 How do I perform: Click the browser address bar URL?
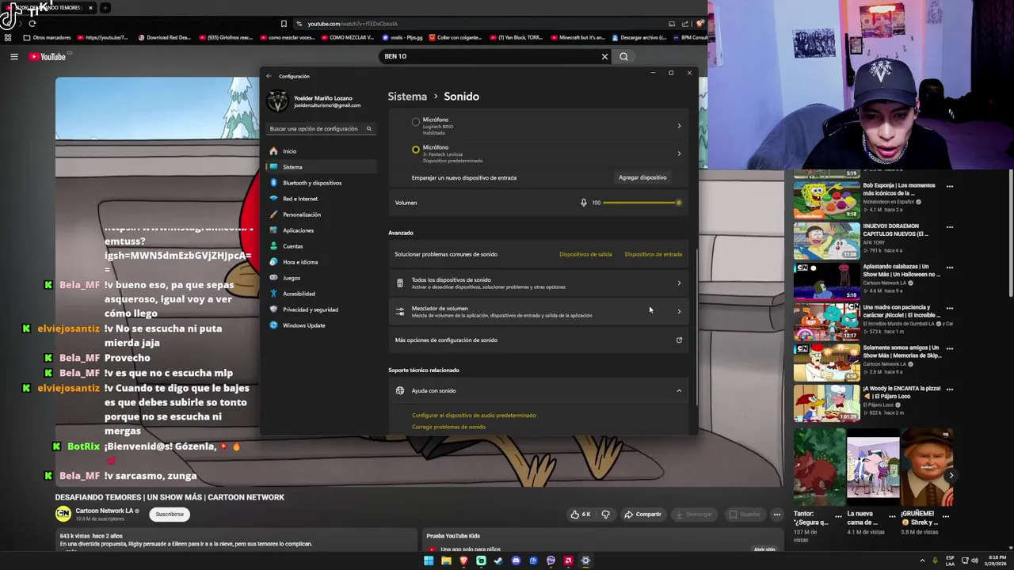[353, 24]
